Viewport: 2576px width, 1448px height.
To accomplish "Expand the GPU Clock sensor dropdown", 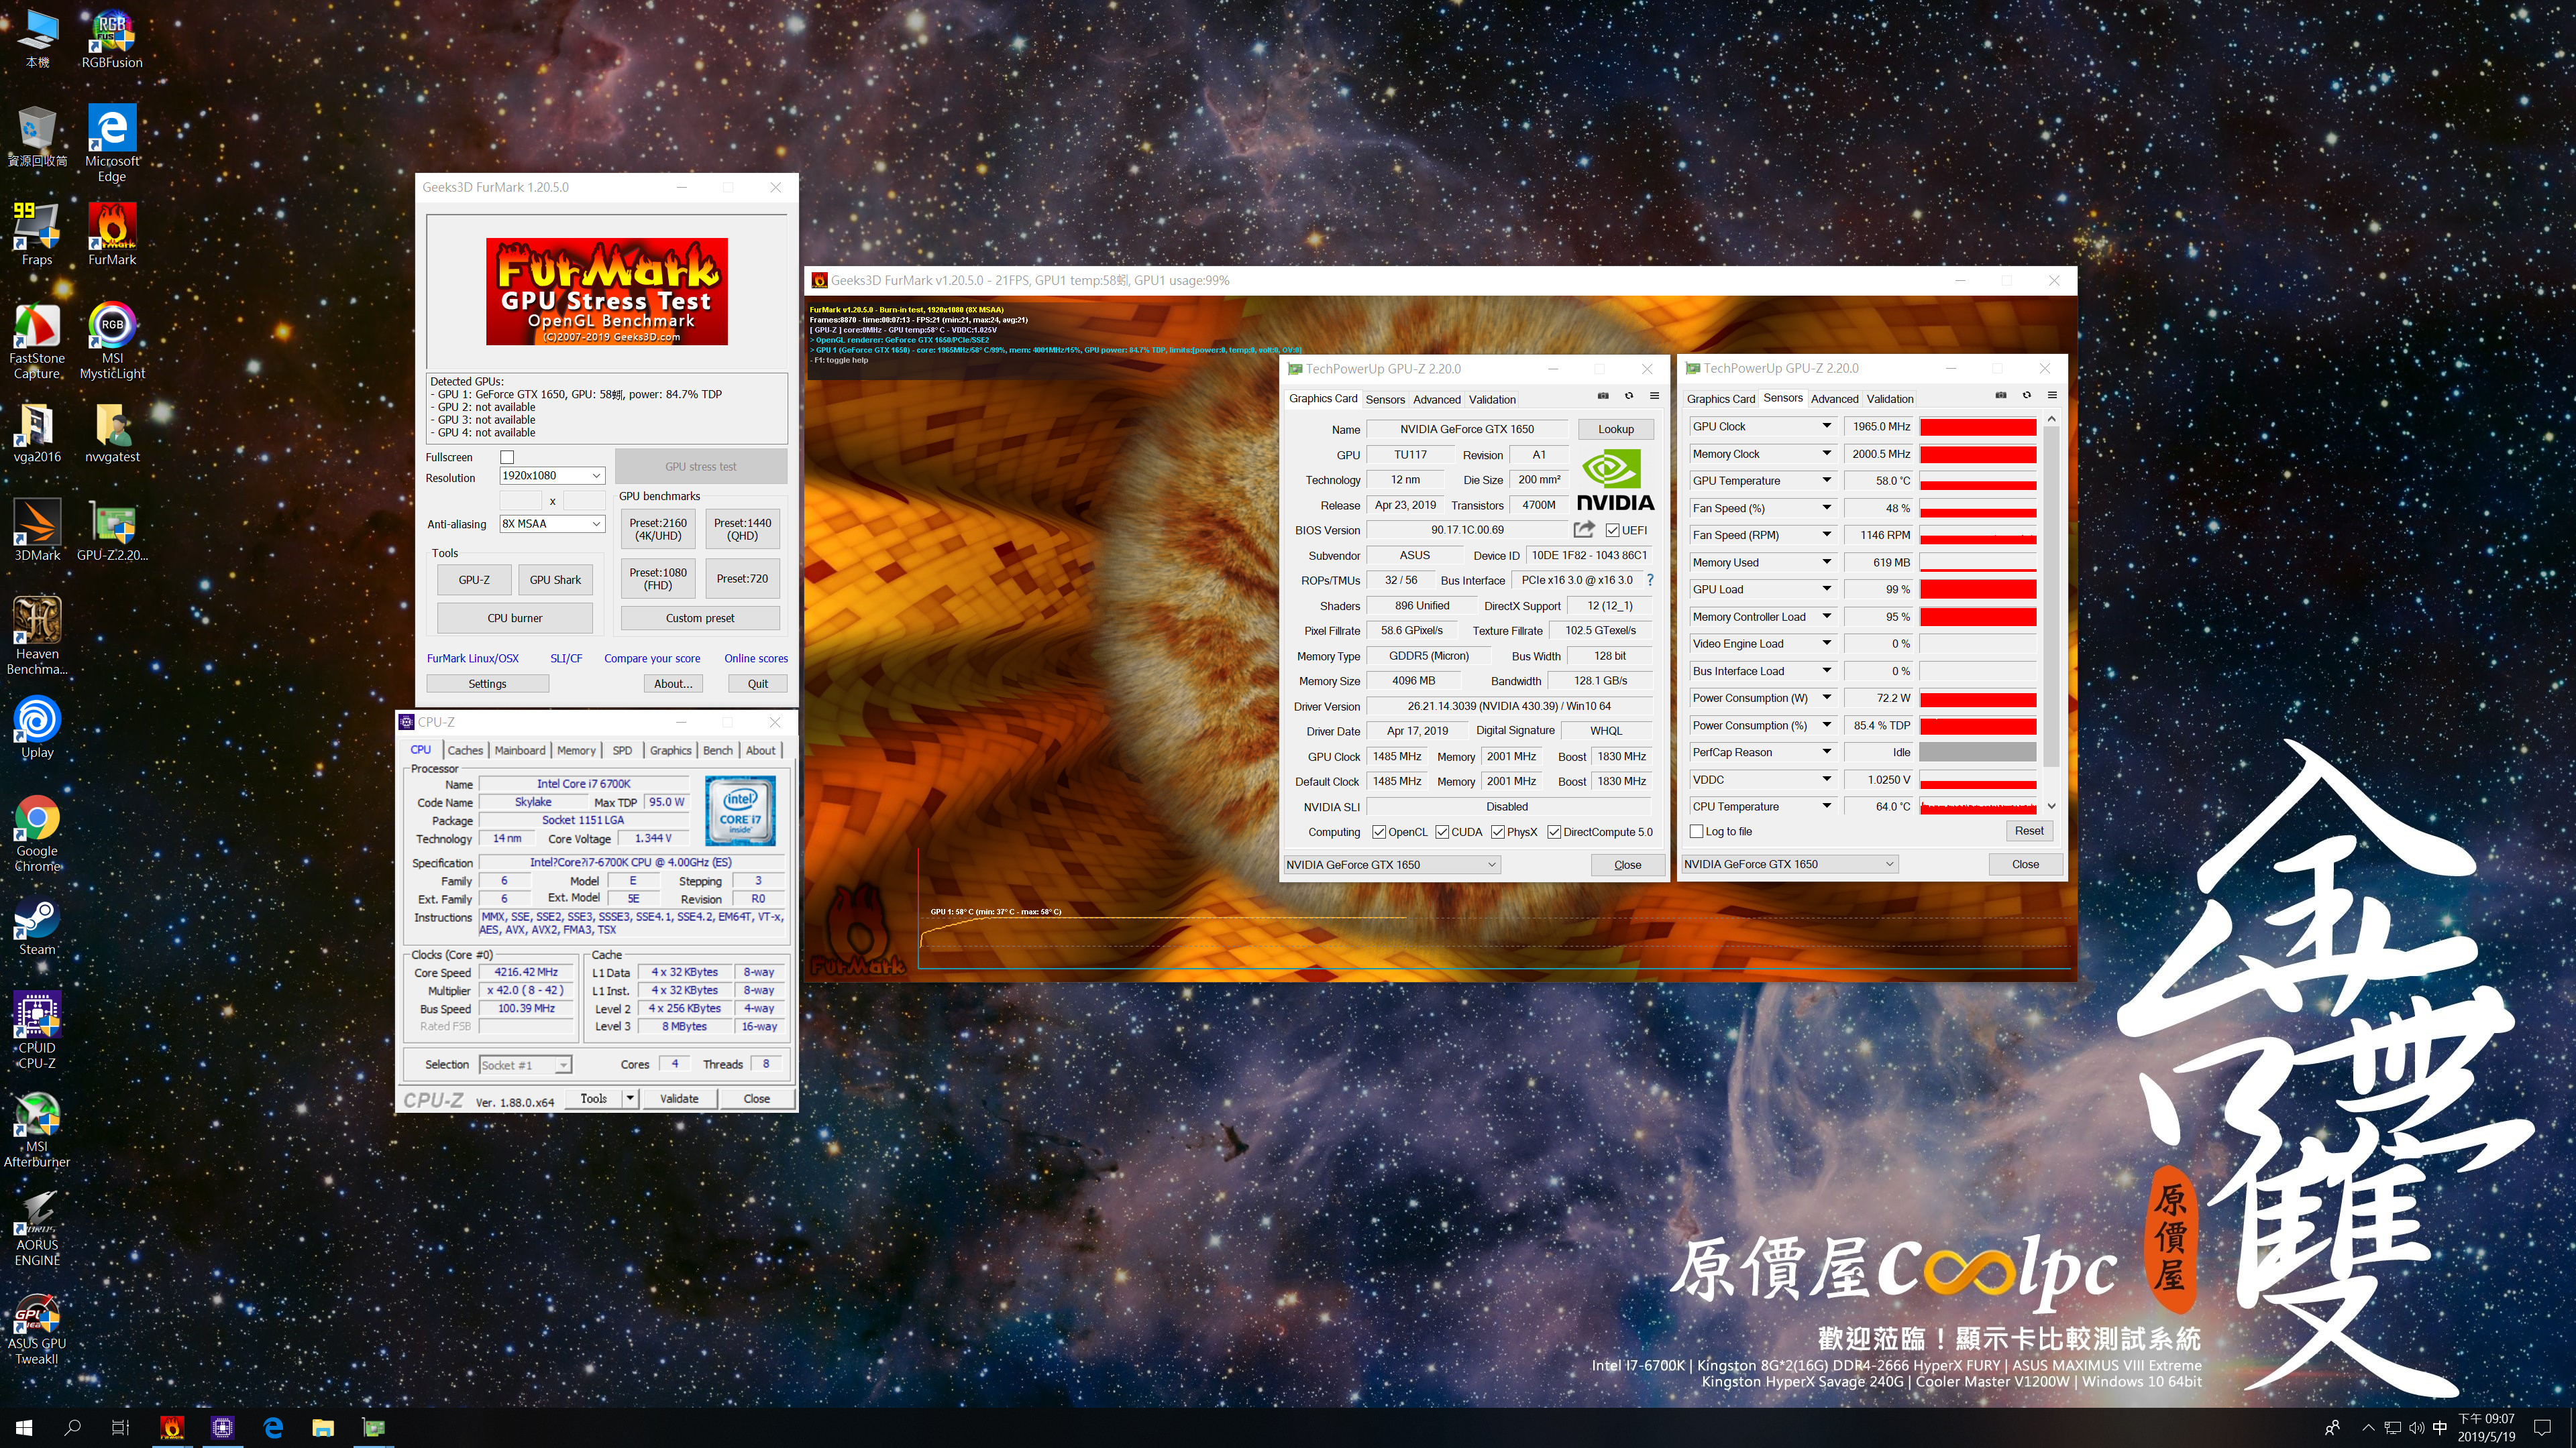I will [1826, 426].
